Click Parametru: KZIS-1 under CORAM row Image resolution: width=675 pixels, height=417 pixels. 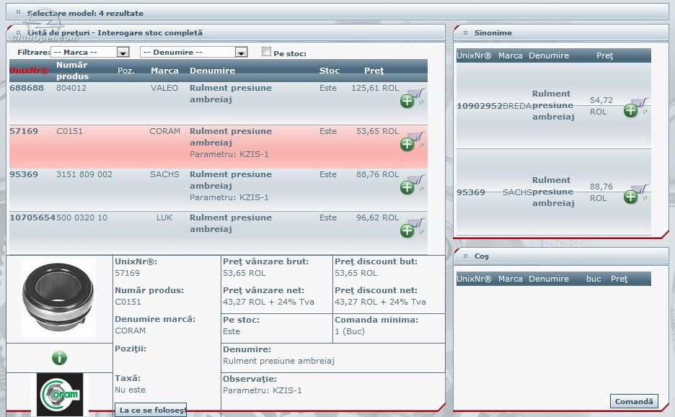[229, 154]
